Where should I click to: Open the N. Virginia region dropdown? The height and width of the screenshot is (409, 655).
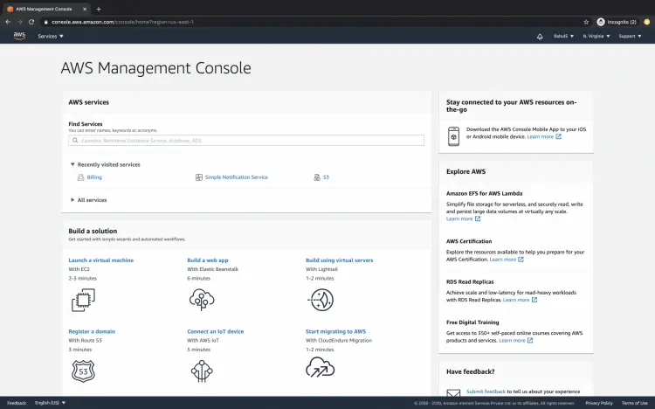pos(596,37)
